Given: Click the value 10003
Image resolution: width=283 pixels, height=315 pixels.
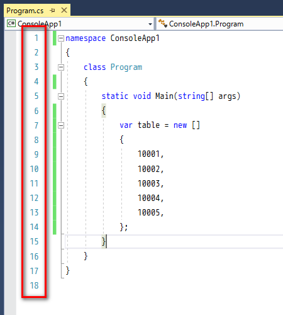Looking at the screenshot, I should point(149,183).
